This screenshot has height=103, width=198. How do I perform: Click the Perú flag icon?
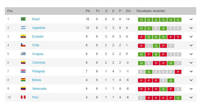pyautogui.click(x=23, y=97)
